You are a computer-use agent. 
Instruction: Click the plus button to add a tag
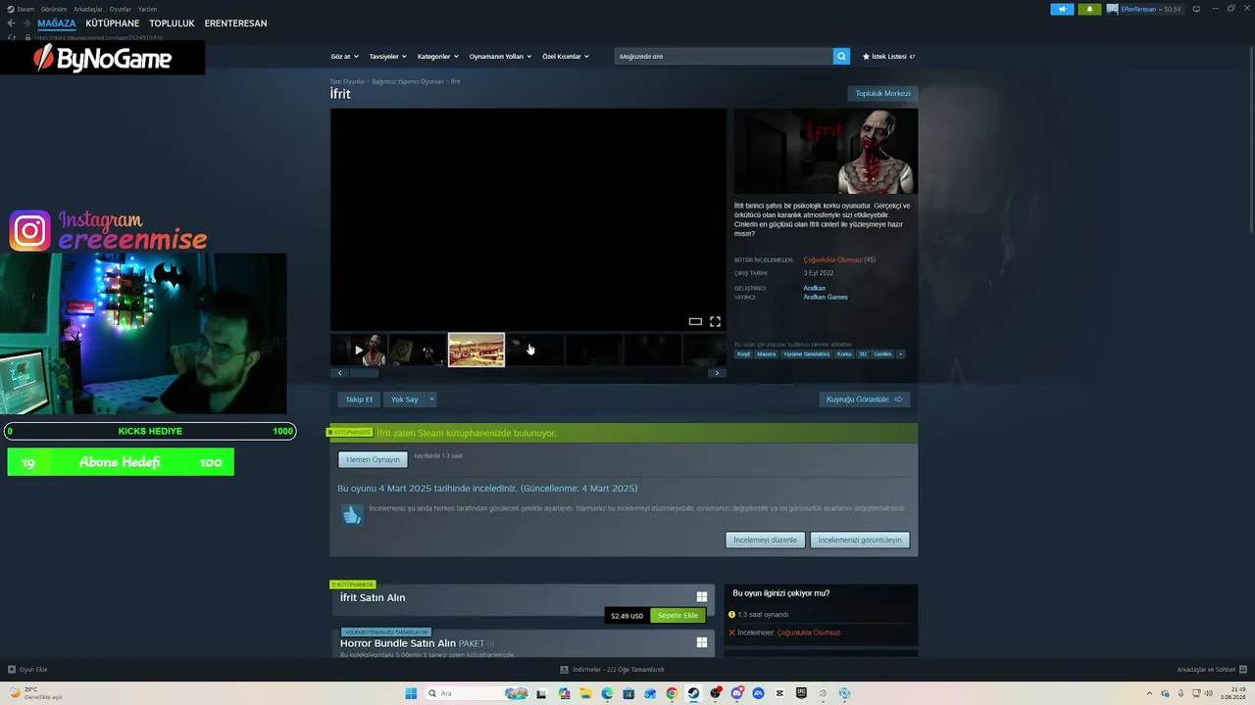pyautogui.click(x=900, y=353)
